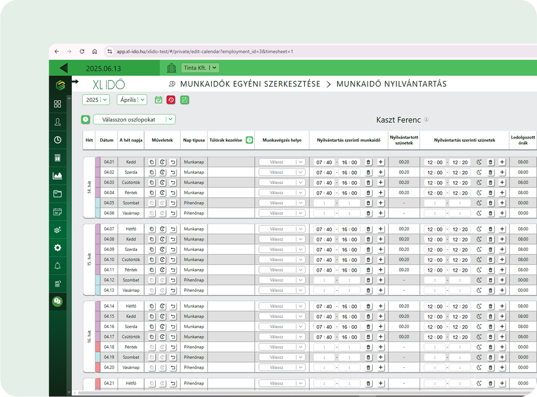Open the 2025 year dropdown
537x397 pixels.
coord(96,100)
